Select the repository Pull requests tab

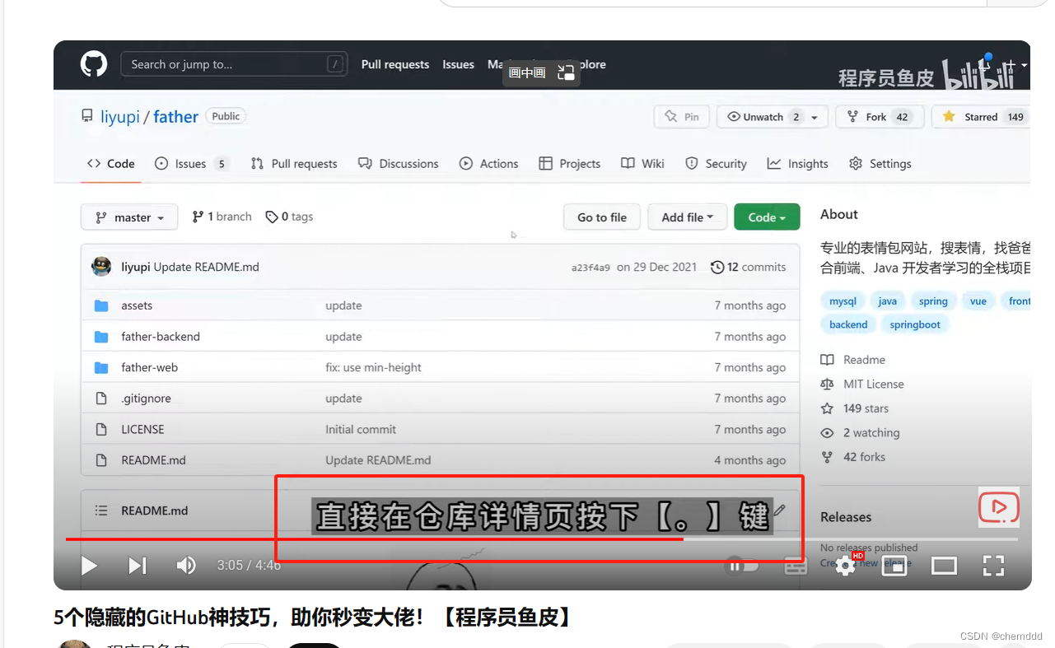pos(294,164)
